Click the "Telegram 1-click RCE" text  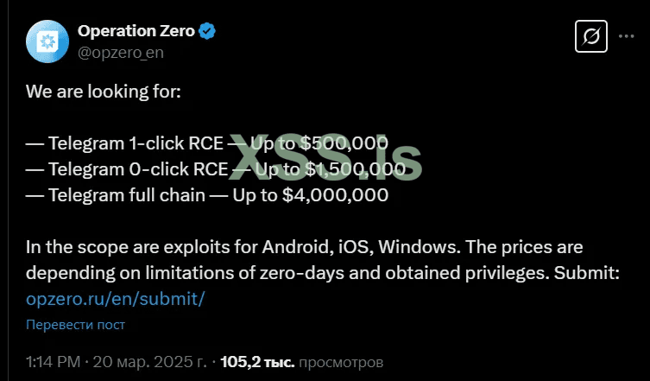(135, 143)
